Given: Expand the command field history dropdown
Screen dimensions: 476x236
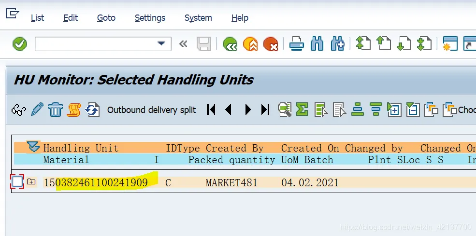Looking at the screenshot, I should 161,44.
